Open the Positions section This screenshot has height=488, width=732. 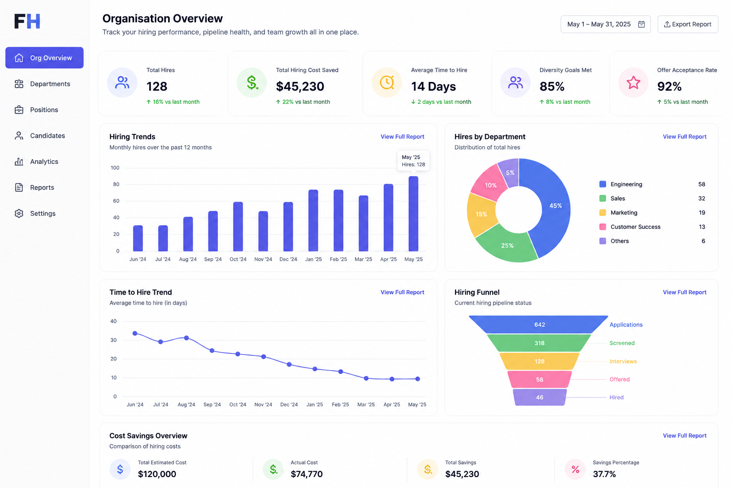point(44,110)
